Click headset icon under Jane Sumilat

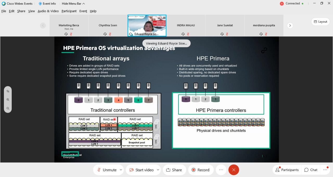point(222,34)
